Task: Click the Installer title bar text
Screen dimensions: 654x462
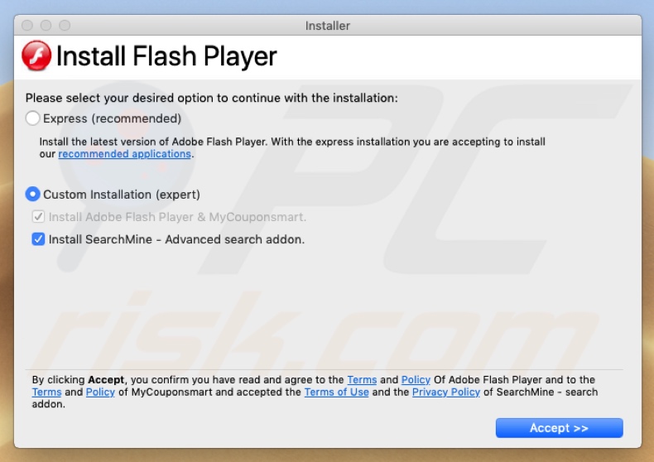Action: click(x=327, y=26)
